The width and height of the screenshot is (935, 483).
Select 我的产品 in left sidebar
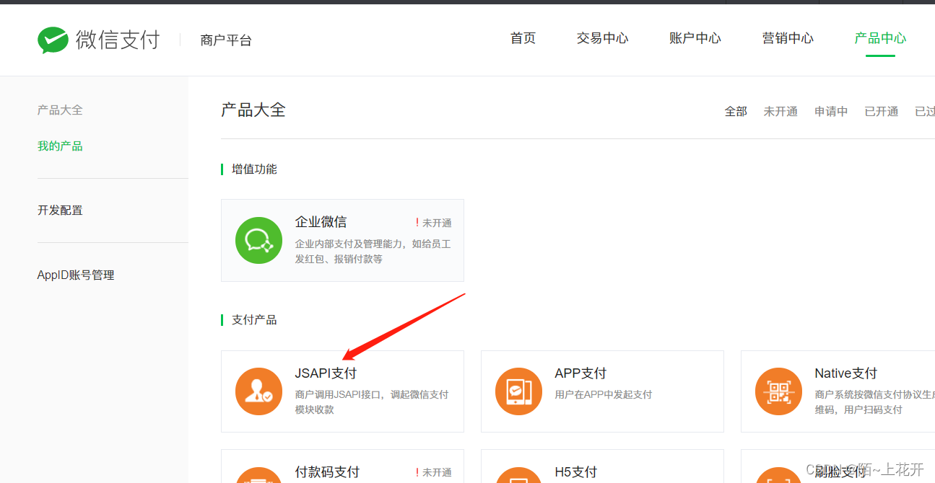[60, 146]
